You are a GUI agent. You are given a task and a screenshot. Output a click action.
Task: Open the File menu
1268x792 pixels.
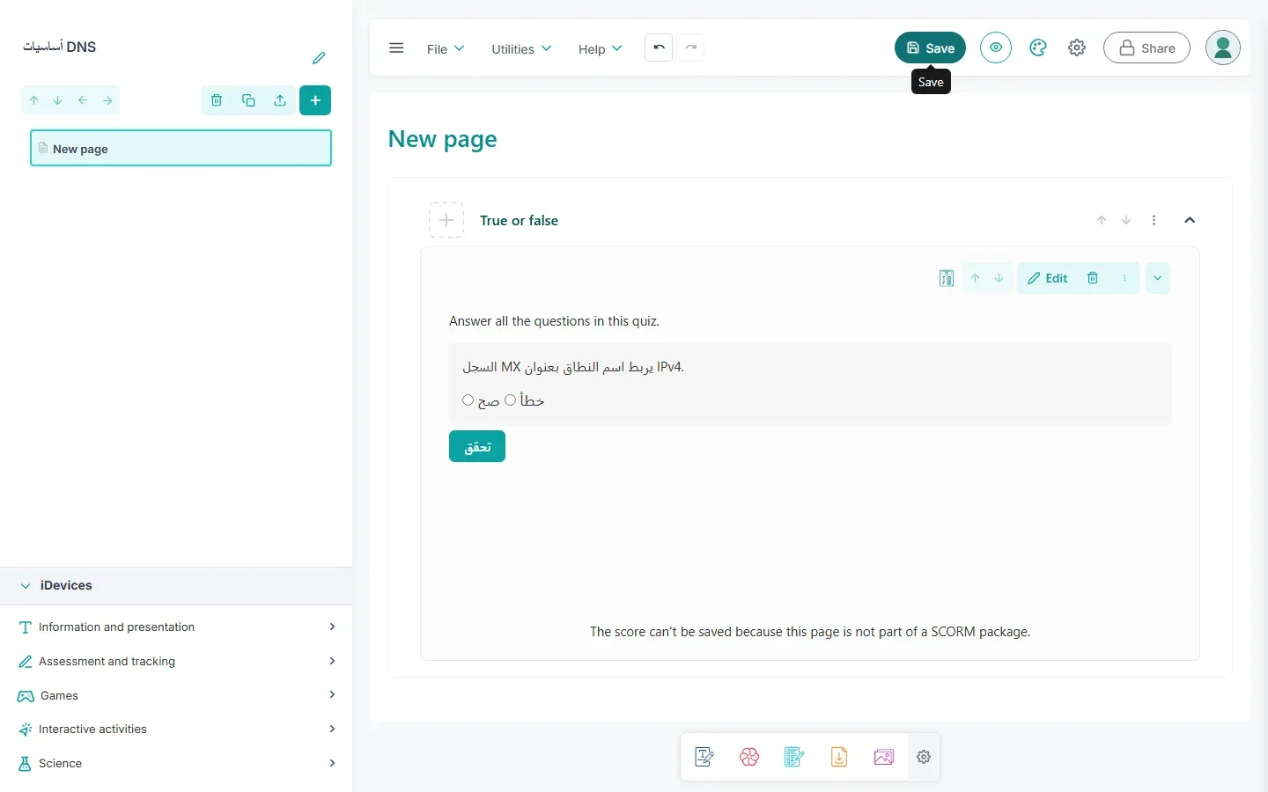(x=446, y=48)
